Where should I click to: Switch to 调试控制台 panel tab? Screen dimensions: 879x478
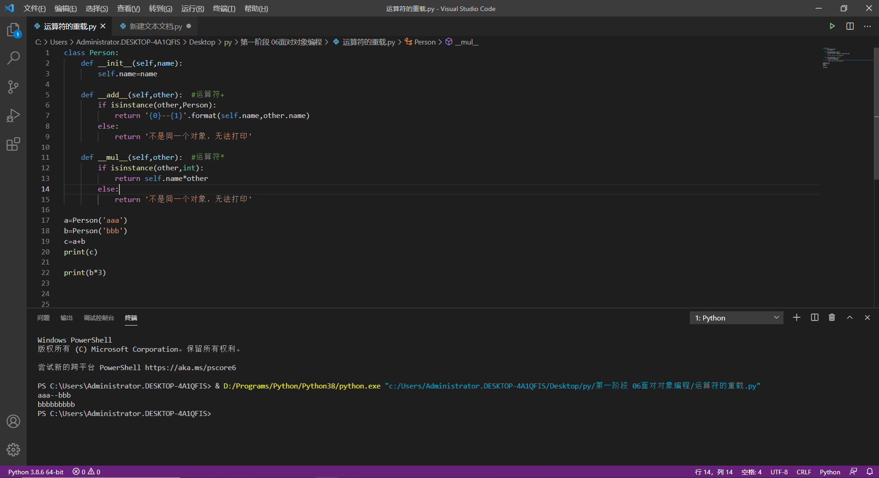point(99,318)
